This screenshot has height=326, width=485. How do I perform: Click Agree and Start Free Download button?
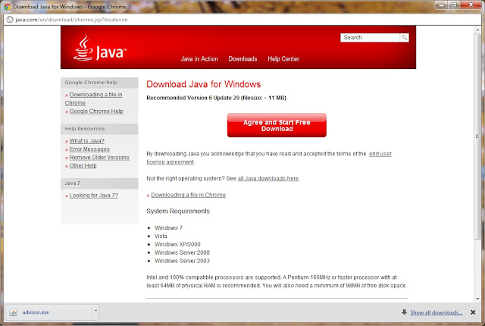click(x=277, y=125)
